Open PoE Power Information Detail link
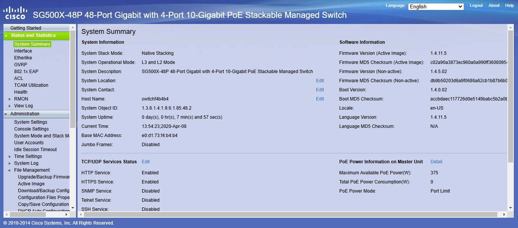This screenshot has width=518, height=228. [436, 162]
